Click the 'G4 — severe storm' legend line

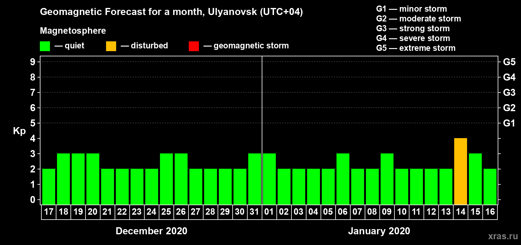[x=413, y=38]
